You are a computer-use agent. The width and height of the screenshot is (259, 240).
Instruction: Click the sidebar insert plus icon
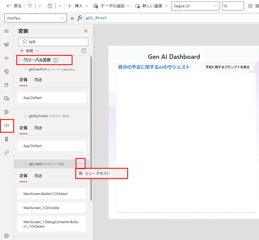tap(7, 58)
